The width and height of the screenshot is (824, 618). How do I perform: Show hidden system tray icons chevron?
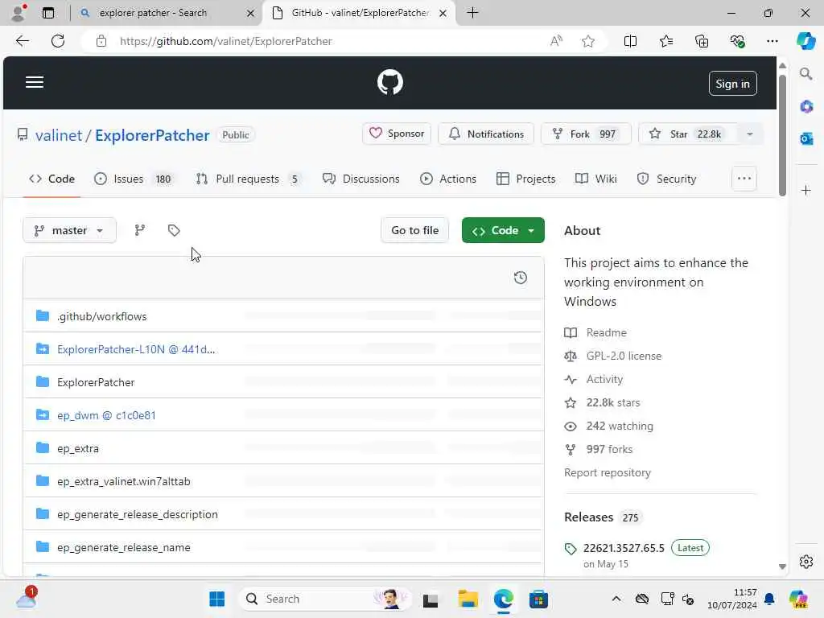[x=616, y=599]
